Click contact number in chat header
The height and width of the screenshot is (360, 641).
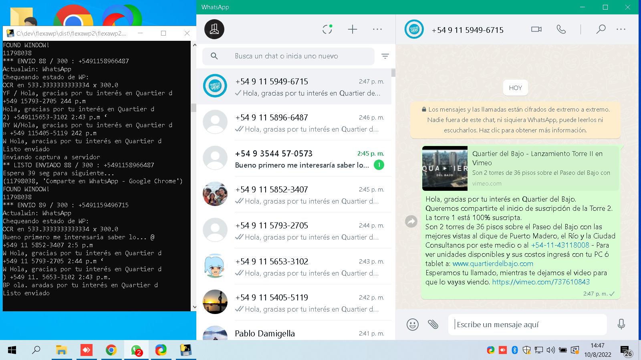pos(468,30)
